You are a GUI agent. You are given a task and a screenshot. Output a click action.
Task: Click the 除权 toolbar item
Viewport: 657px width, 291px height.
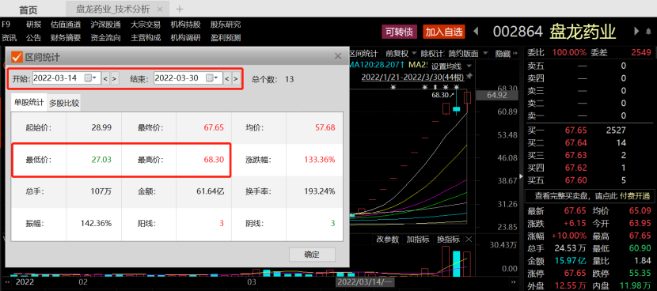431,54
